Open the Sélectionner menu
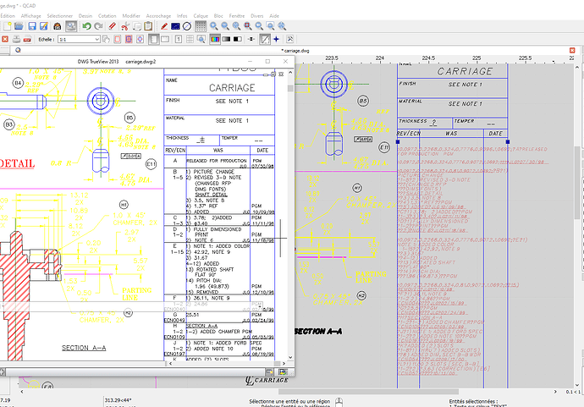Image resolution: width=584 pixels, height=407 pixels. pyautogui.click(x=59, y=15)
